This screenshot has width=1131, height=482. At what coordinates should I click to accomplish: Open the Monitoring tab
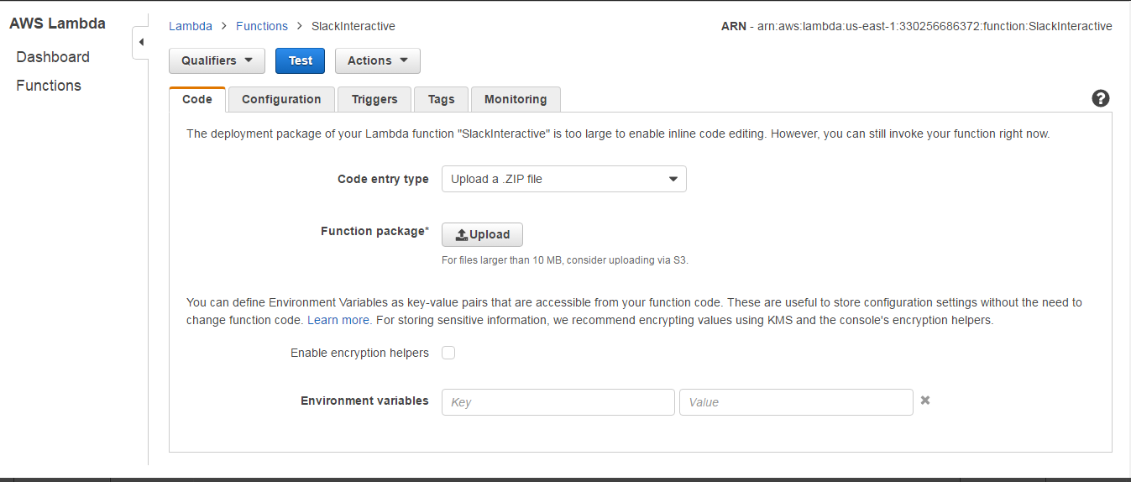(x=516, y=99)
